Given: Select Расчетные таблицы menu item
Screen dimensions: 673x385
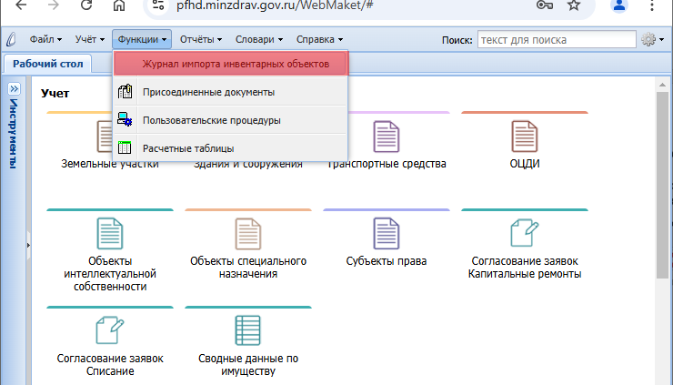Looking at the screenshot, I should point(230,148).
